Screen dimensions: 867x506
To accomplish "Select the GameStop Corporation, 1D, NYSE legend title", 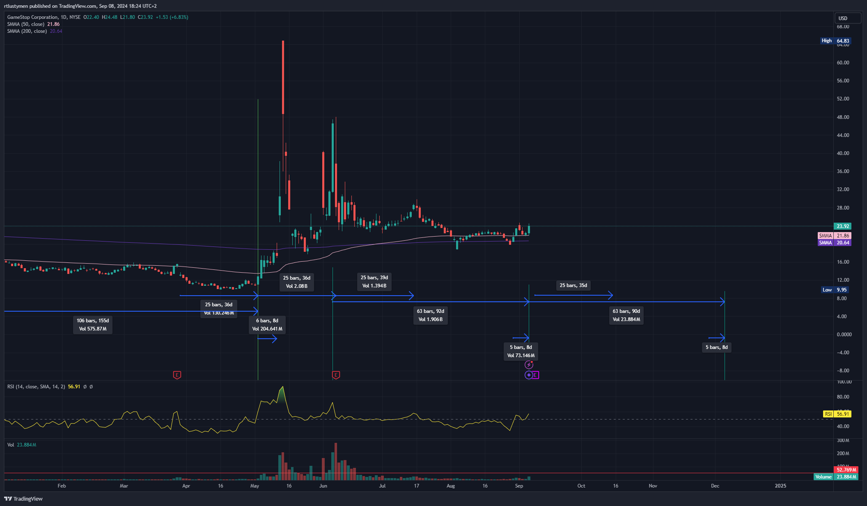I will point(44,17).
